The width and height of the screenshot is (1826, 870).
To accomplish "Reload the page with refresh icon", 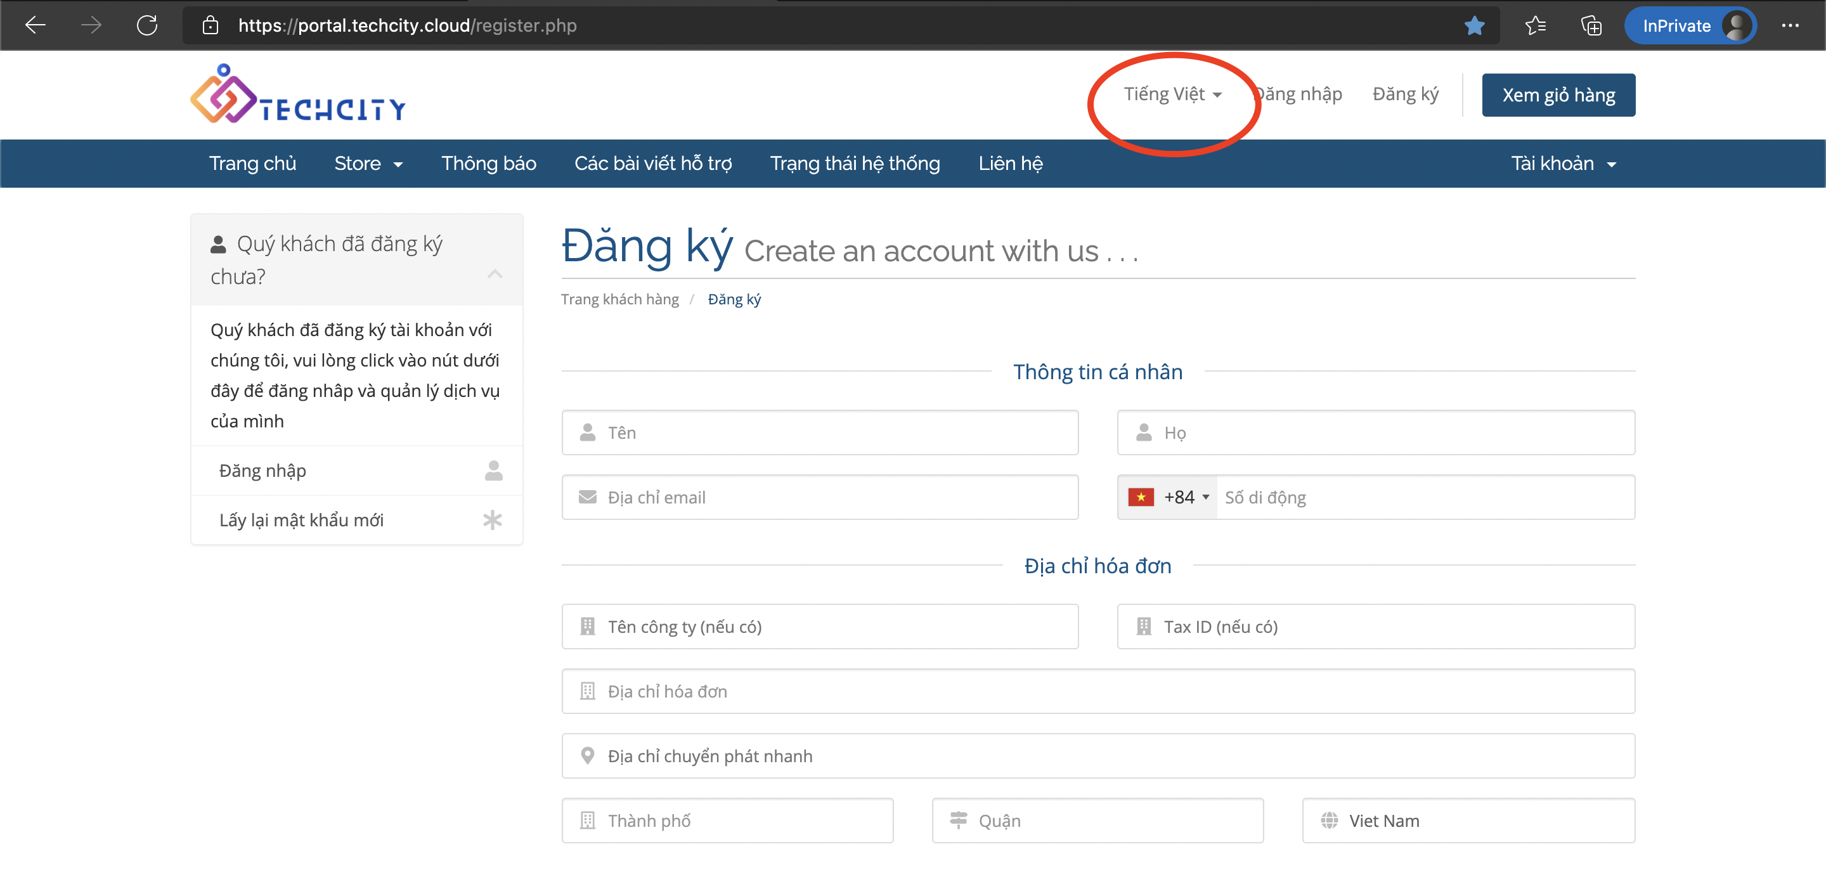I will click(x=146, y=25).
